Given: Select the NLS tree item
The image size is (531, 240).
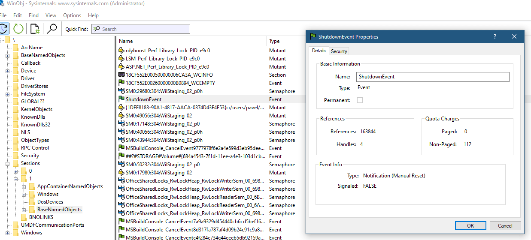Looking at the screenshot, I should pos(26,132).
